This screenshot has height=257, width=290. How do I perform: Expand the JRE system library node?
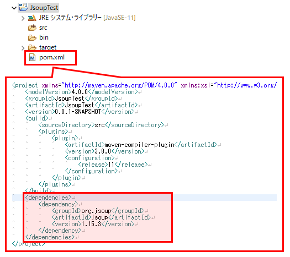point(23,18)
